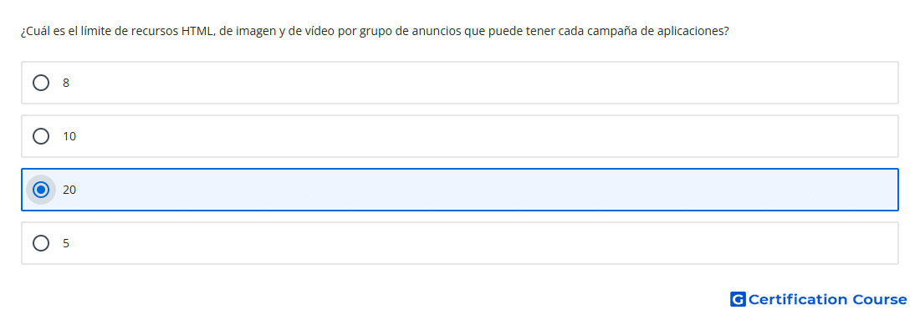Open the Certification Course link
Image resolution: width=920 pixels, height=315 pixels.
coord(819,299)
